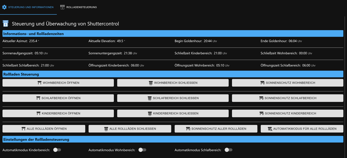Click Schlafbereich schliessen button
347x158 pixels.
[173, 98]
